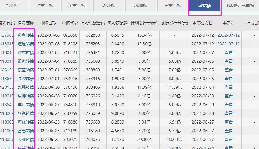
Task: Open the 海优转债 bond link
Action: (26, 122)
